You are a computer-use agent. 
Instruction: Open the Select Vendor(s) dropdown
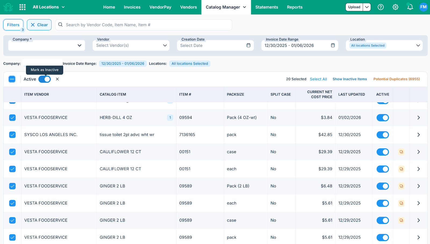131,45
